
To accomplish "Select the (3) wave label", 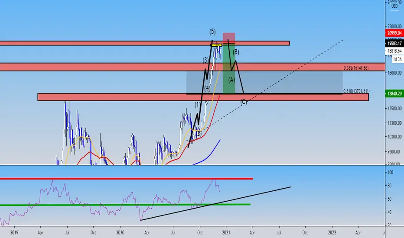I will point(205,60).
